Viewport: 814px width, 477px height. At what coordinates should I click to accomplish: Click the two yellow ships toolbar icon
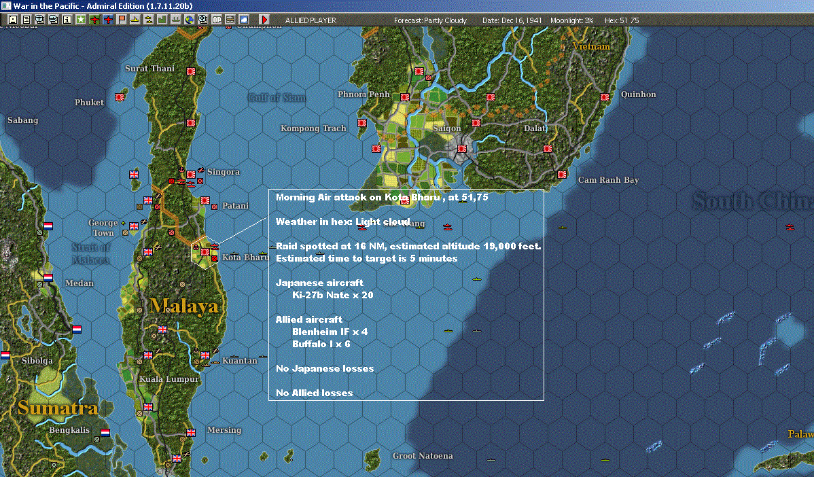coord(149,20)
